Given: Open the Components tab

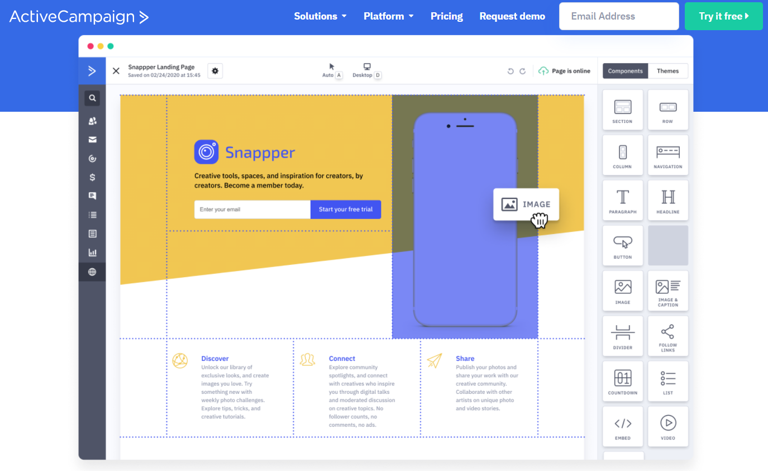Looking at the screenshot, I should [625, 71].
